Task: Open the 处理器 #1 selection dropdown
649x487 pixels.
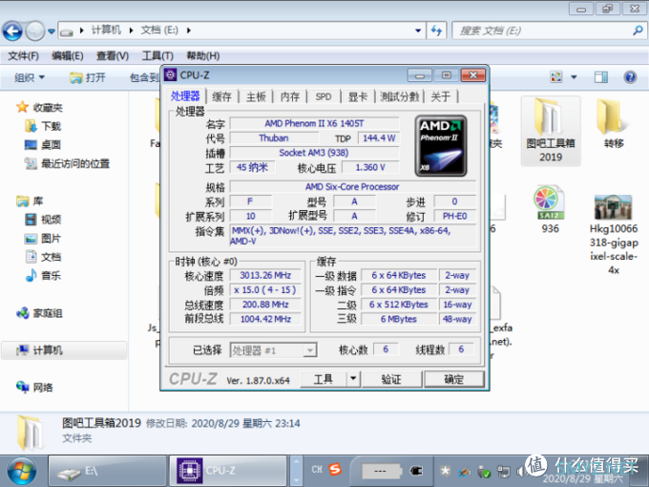Action: (x=274, y=350)
